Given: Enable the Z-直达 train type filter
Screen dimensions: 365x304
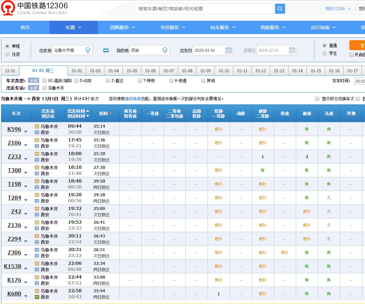Looking at the screenshot, I should click(108, 81).
